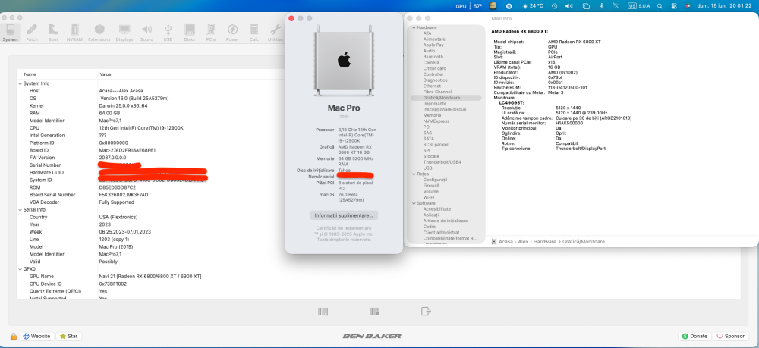Select the Boot toolbar icon

coord(53,33)
